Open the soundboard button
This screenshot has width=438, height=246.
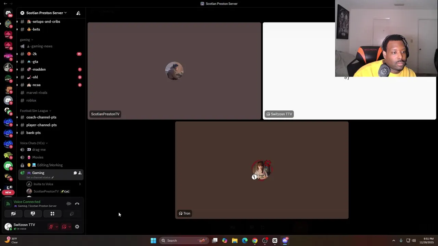(x=72, y=214)
